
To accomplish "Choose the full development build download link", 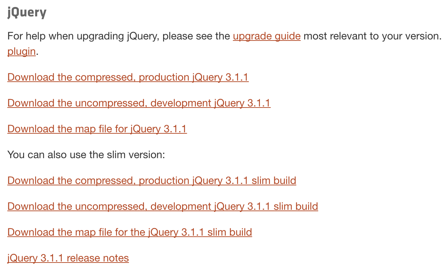I will [x=139, y=103].
